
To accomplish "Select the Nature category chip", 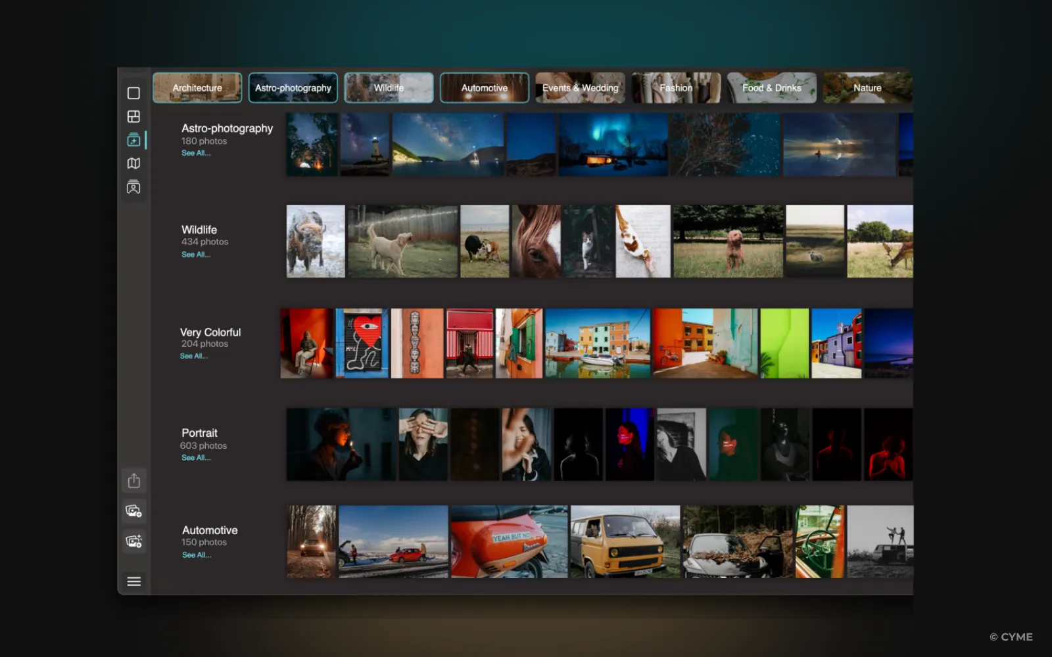I will [867, 88].
